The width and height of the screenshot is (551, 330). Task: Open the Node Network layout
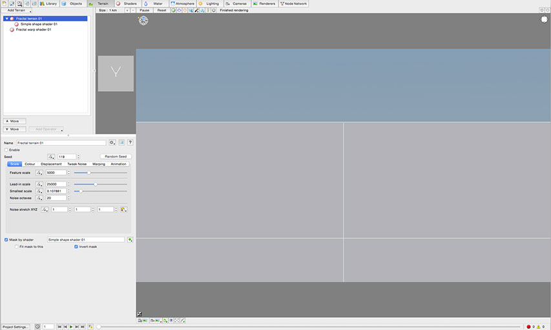pos(293,3)
